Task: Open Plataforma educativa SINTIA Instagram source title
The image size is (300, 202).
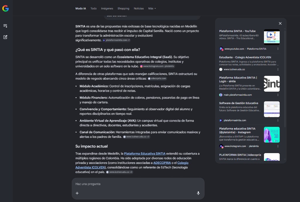Action: [x=237, y=130]
